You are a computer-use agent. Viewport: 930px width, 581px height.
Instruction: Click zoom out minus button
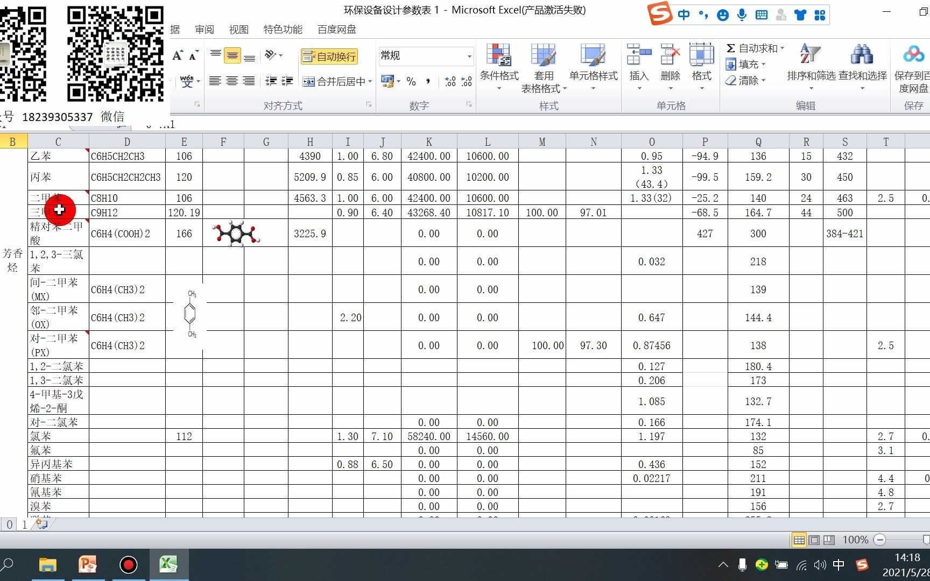click(880, 540)
